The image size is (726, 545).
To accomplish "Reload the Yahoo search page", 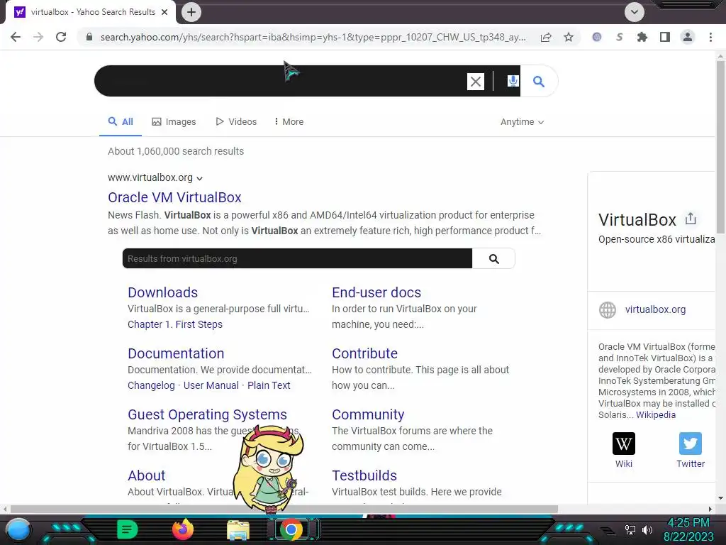I will coord(61,37).
